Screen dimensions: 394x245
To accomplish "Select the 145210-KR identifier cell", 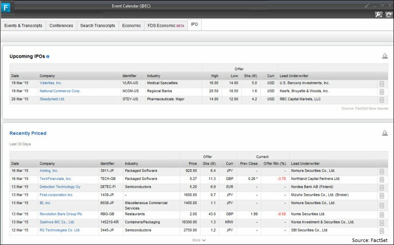I will (x=110, y=222).
